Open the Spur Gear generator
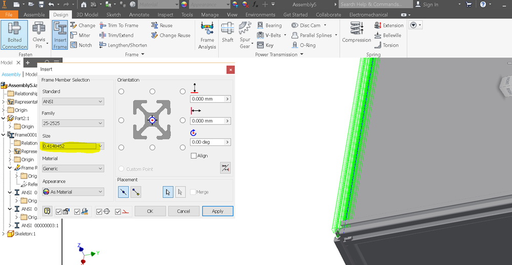 coord(245,35)
